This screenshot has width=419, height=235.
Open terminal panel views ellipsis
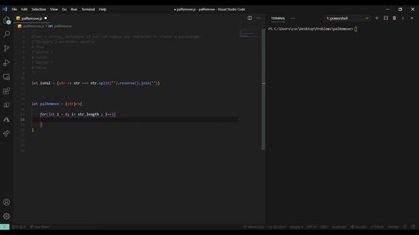(x=293, y=18)
